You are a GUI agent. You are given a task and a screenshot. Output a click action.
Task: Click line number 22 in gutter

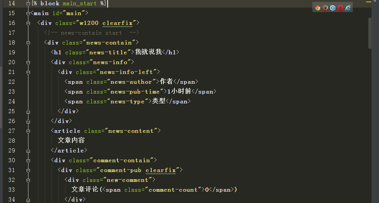click(x=12, y=82)
